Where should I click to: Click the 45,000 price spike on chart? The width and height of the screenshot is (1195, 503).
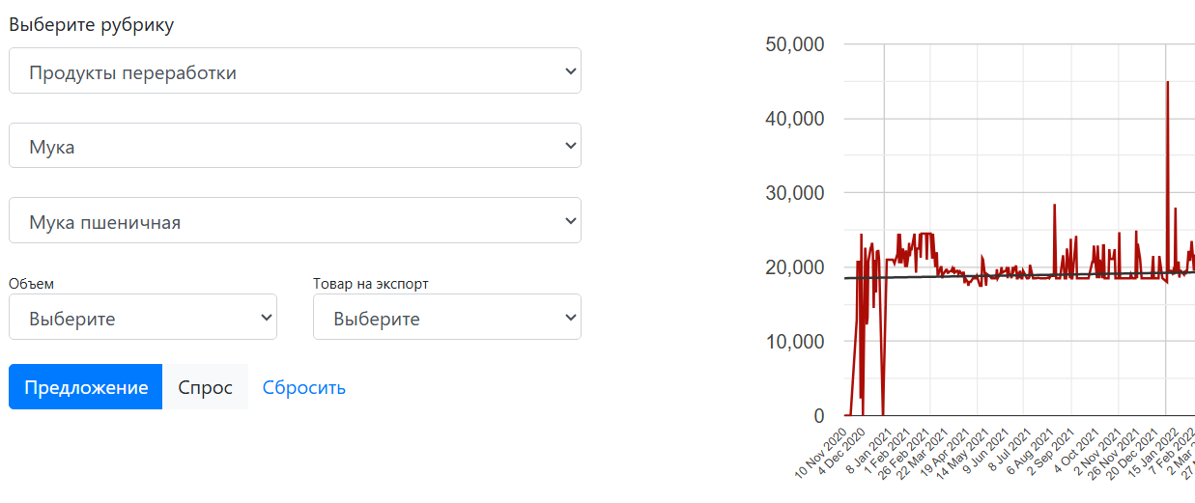[1168, 84]
